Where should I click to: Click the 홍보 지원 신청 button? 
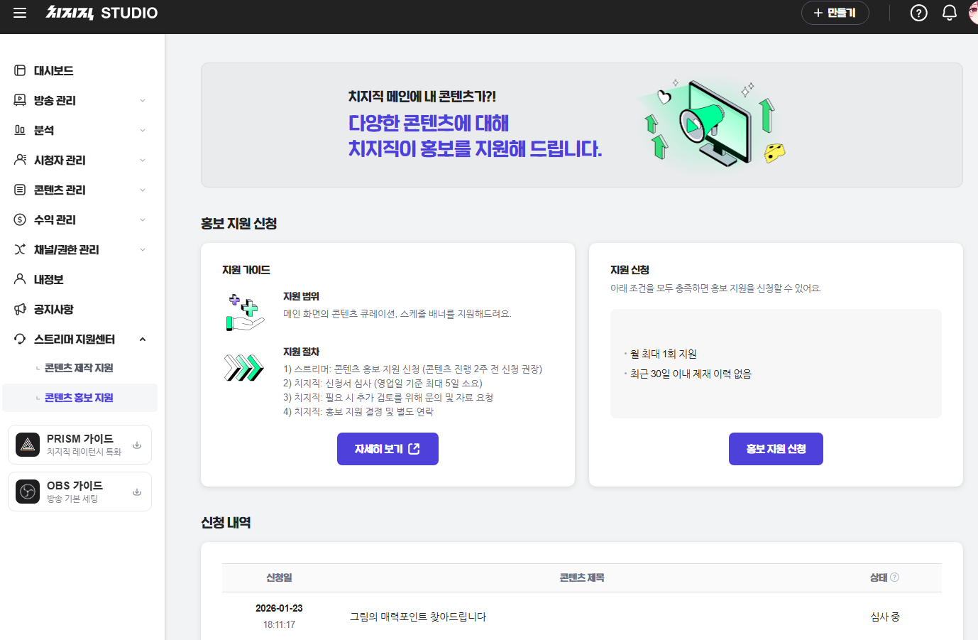click(776, 449)
